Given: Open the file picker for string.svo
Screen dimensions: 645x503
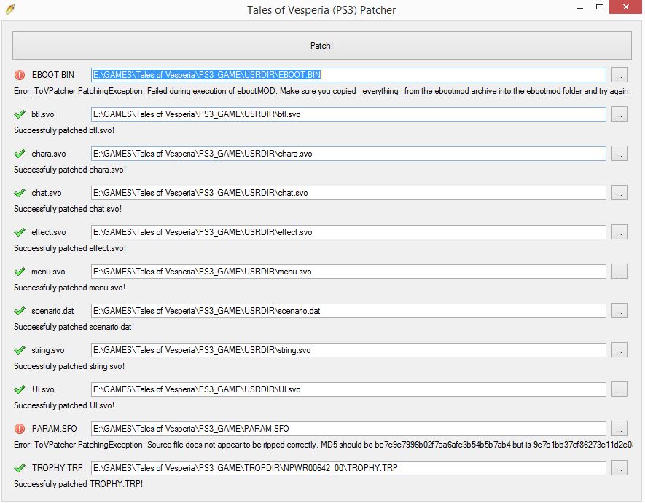Looking at the screenshot, I should click(619, 350).
